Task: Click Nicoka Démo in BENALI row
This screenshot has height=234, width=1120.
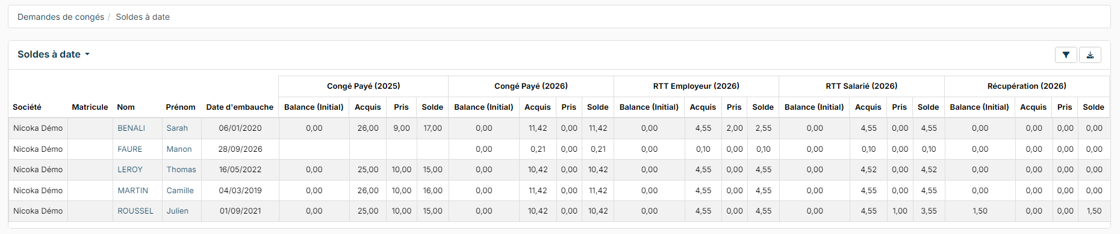Action: (38, 128)
